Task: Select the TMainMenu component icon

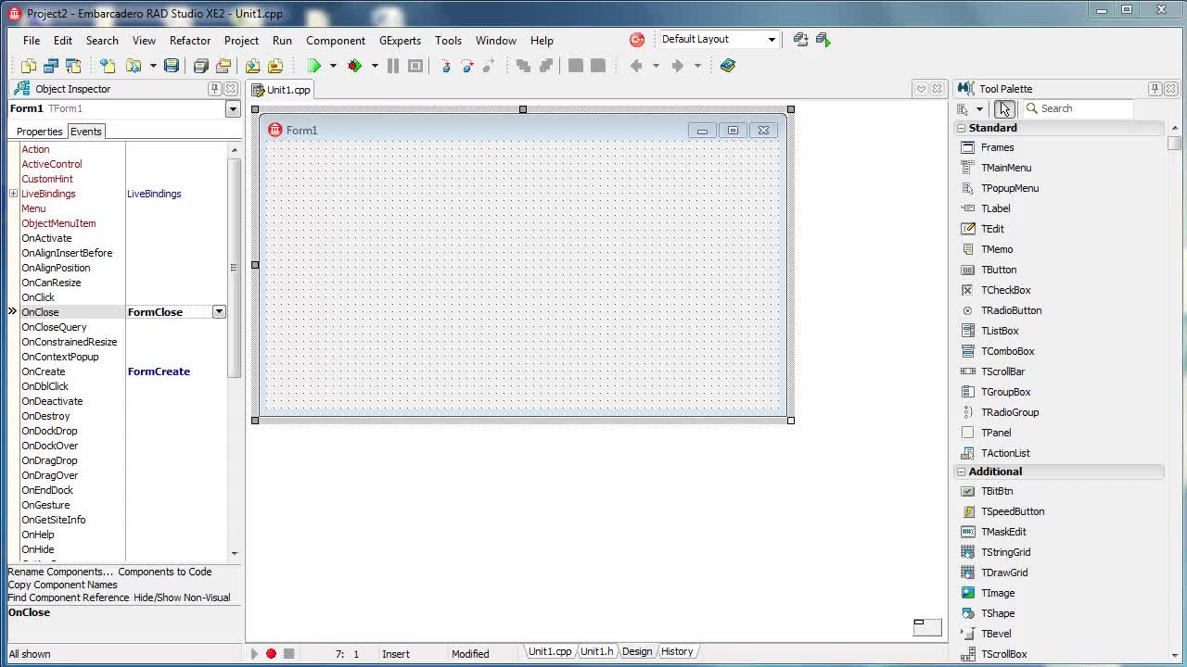Action: tap(967, 168)
